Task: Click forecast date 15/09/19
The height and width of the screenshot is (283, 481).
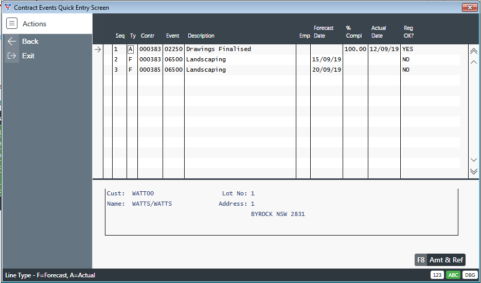Action: tap(326, 60)
